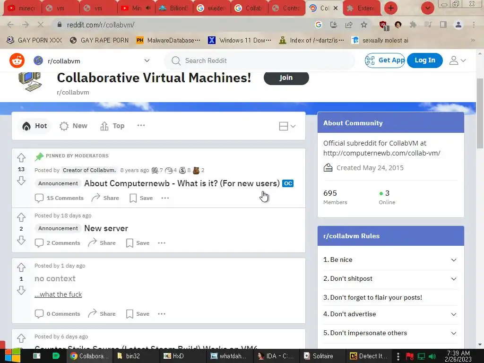484x363 pixels.
Task: Open the ...what the fuck link
Action: pos(58,294)
